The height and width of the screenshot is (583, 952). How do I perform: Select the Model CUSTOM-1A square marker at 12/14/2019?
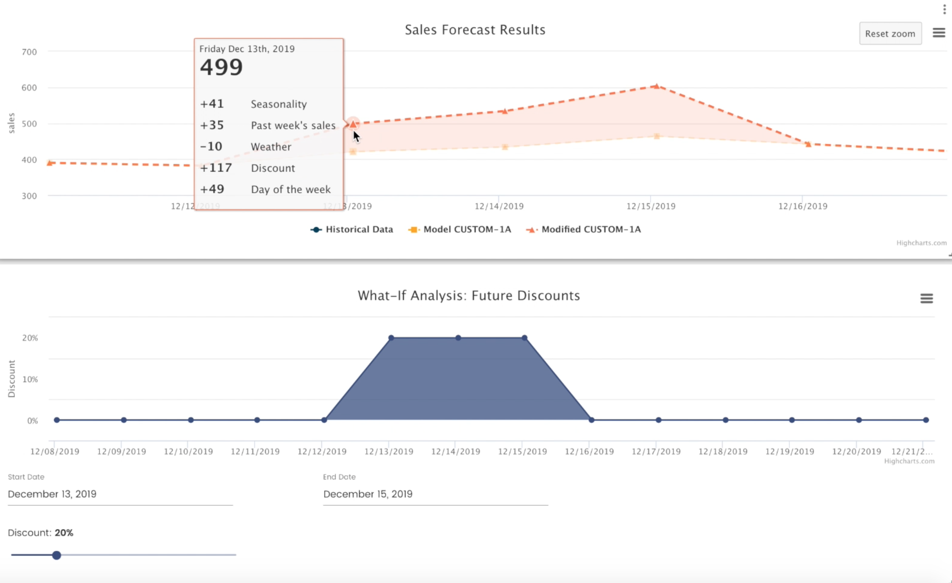click(505, 147)
